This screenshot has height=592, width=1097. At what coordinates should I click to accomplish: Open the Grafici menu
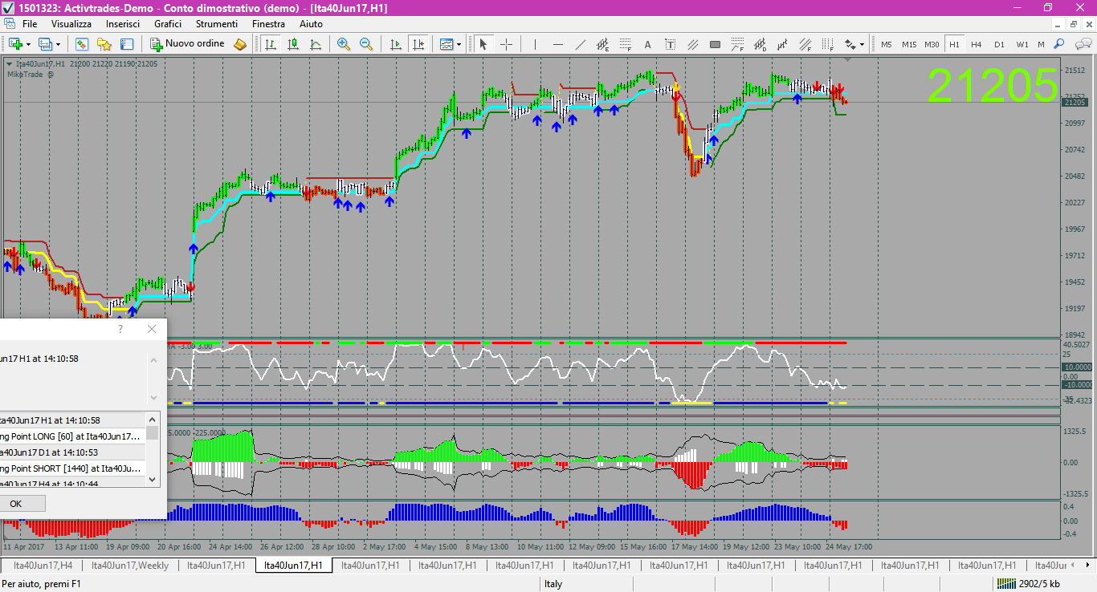(168, 24)
